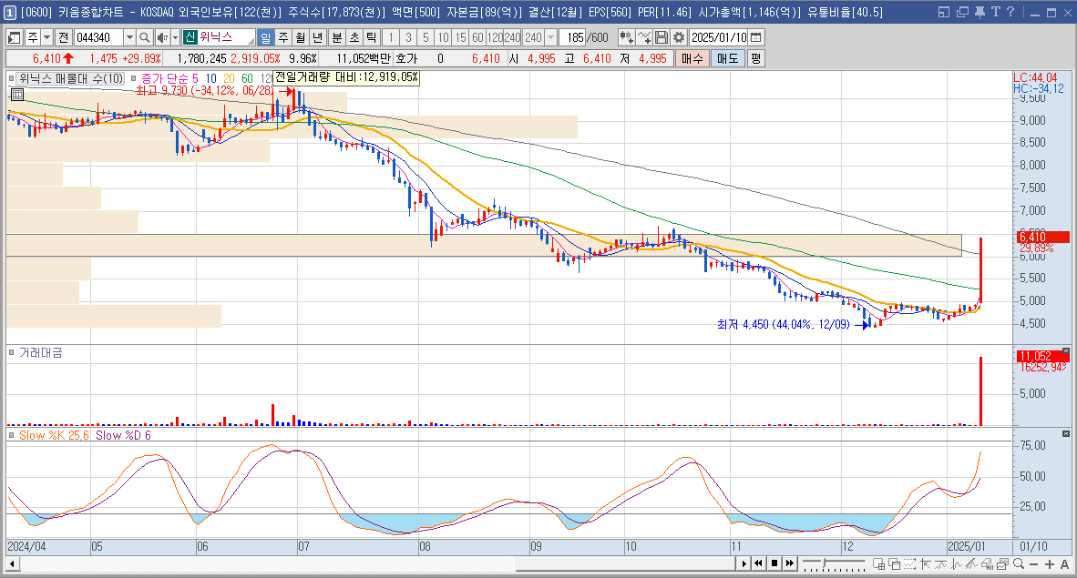The width and height of the screenshot is (1077, 578).
Task: Choose the 5 interval button
Action: pyautogui.click(x=426, y=37)
